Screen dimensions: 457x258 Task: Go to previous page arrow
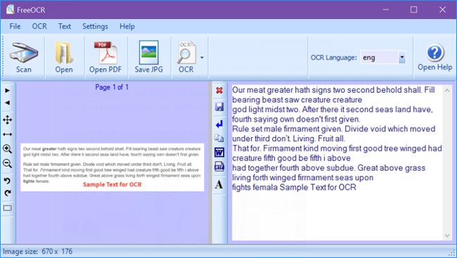tap(8, 103)
